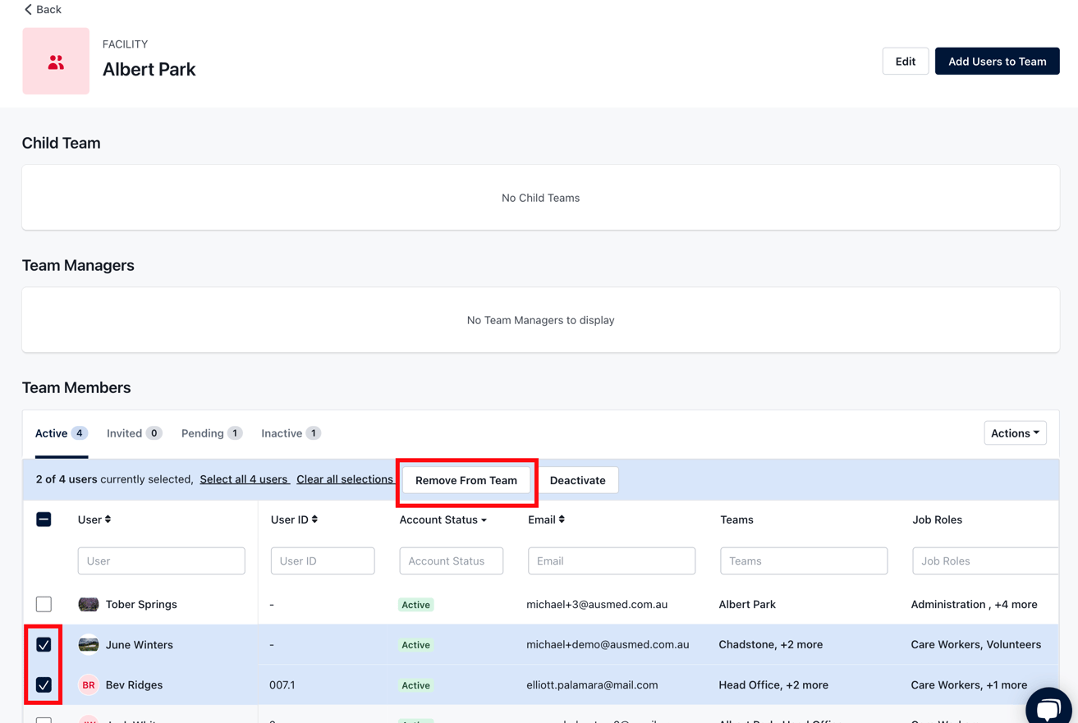Uncheck the Bev Ridges row checkbox

[x=44, y=685]
